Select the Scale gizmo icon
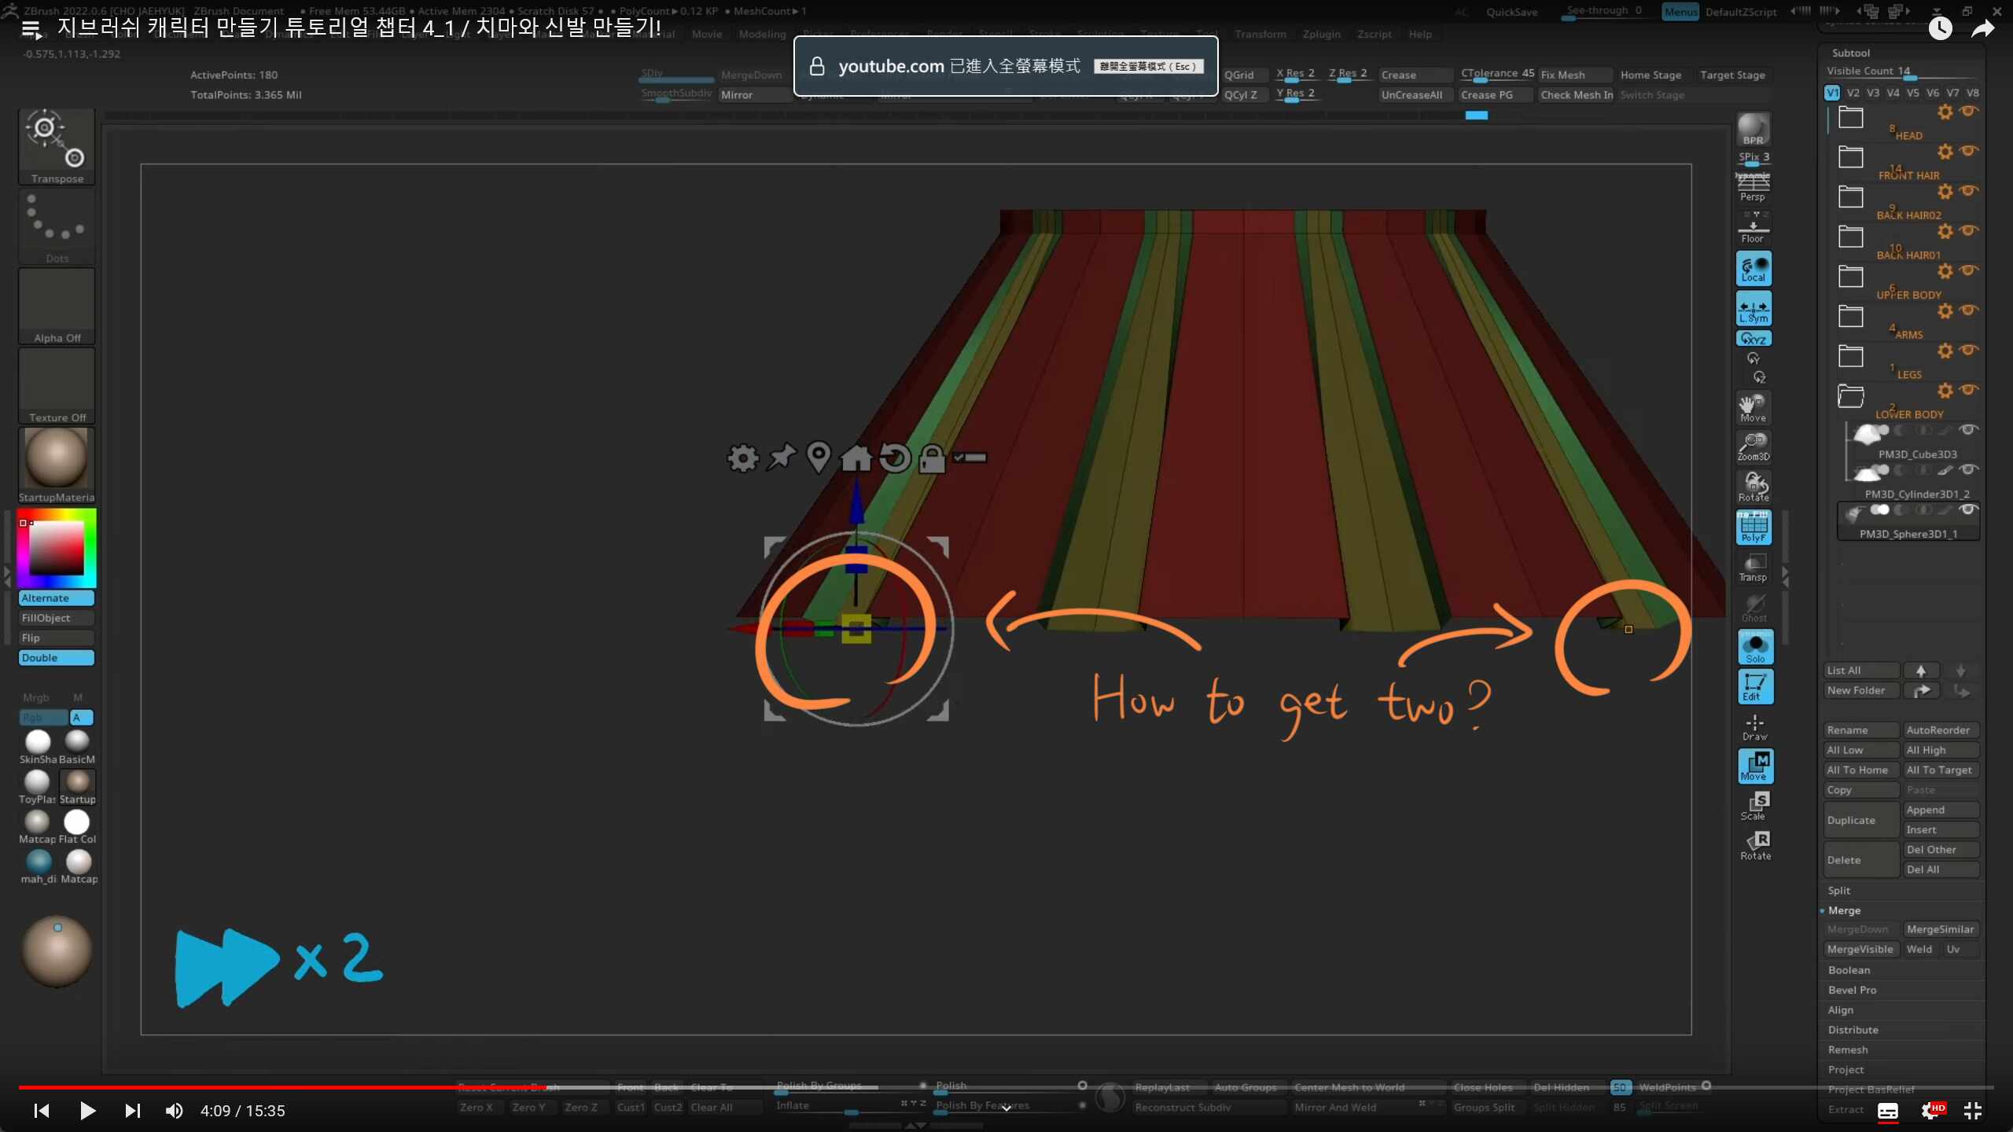This screenshot has height=1132, width=2013. (1754, 806)
